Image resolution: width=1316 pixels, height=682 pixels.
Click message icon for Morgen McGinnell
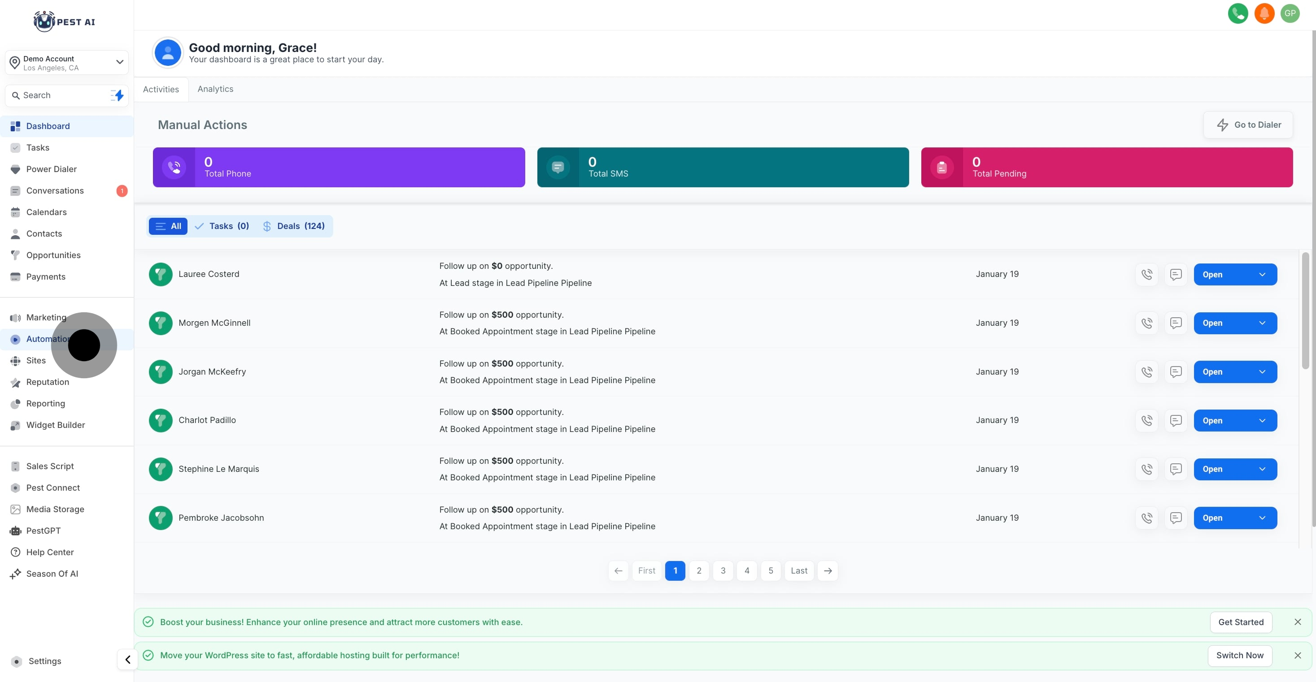click(1176, 323)
